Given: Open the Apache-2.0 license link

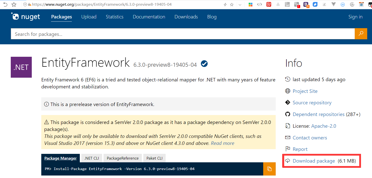Looking at the screenshot, I should [324, 126].
